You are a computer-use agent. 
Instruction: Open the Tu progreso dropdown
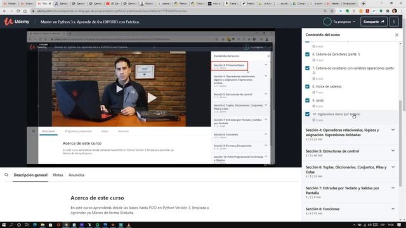pyautogui.click(x=344, y=22)
